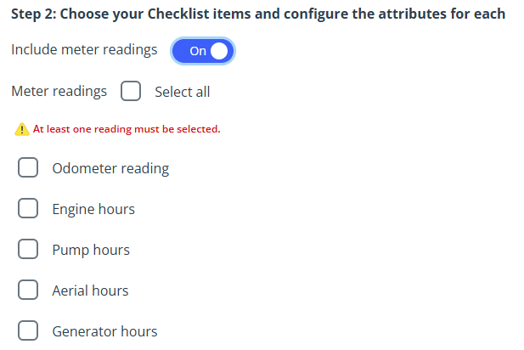The image size is (524, 350).
Task: Turn off the Include meter readings switch
Action: [x=202, y=51]
